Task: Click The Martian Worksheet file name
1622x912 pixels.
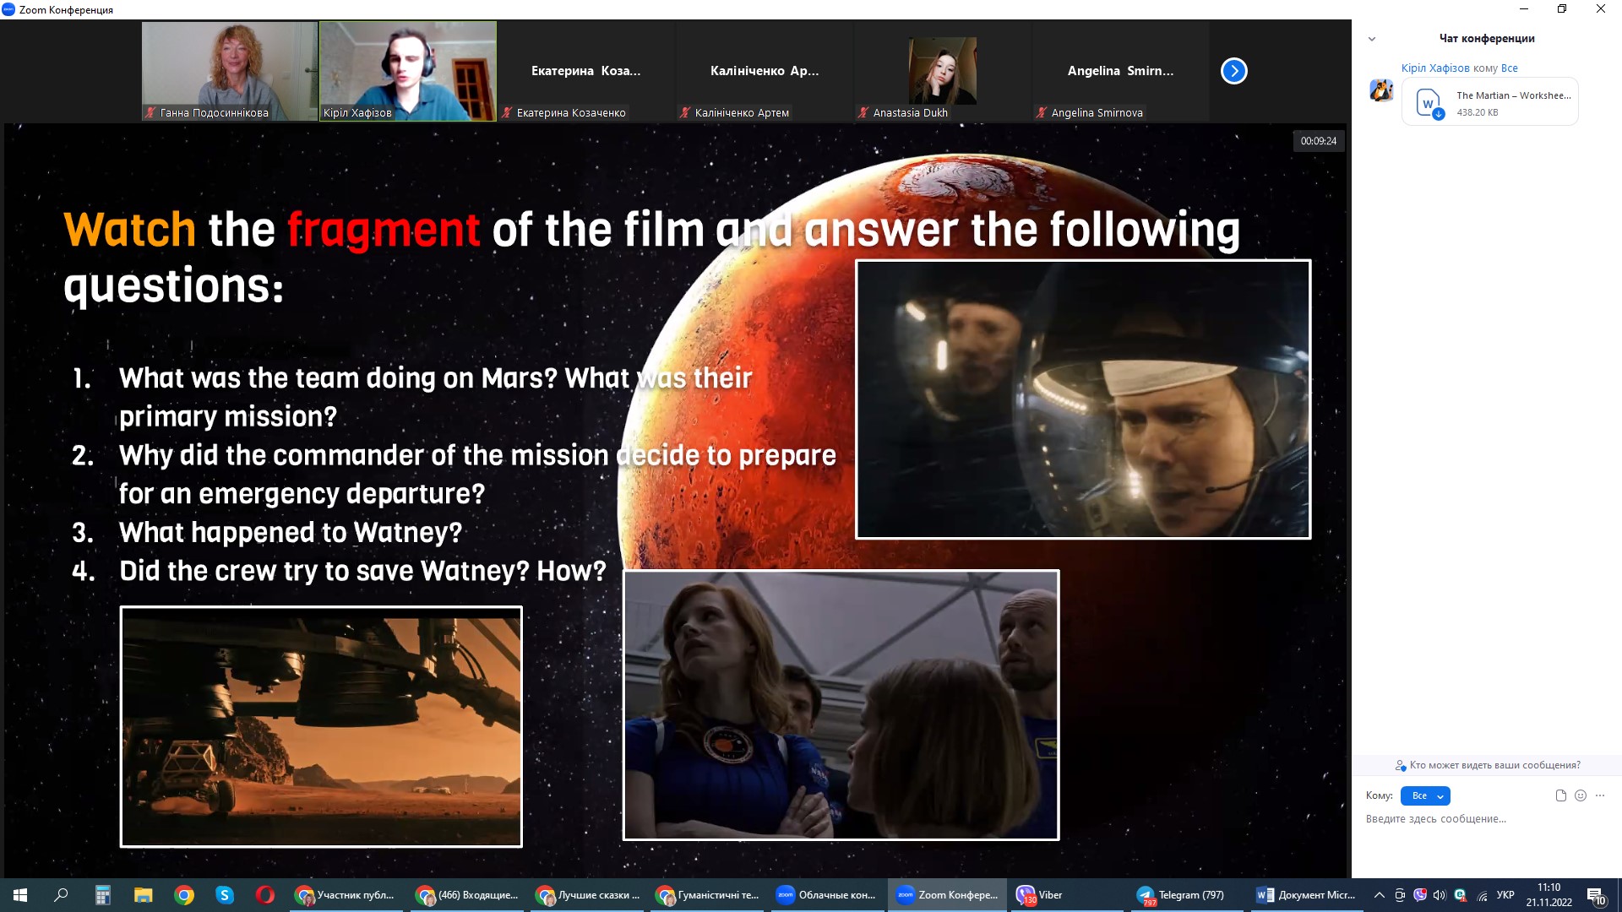Action: click(1513, 95)
